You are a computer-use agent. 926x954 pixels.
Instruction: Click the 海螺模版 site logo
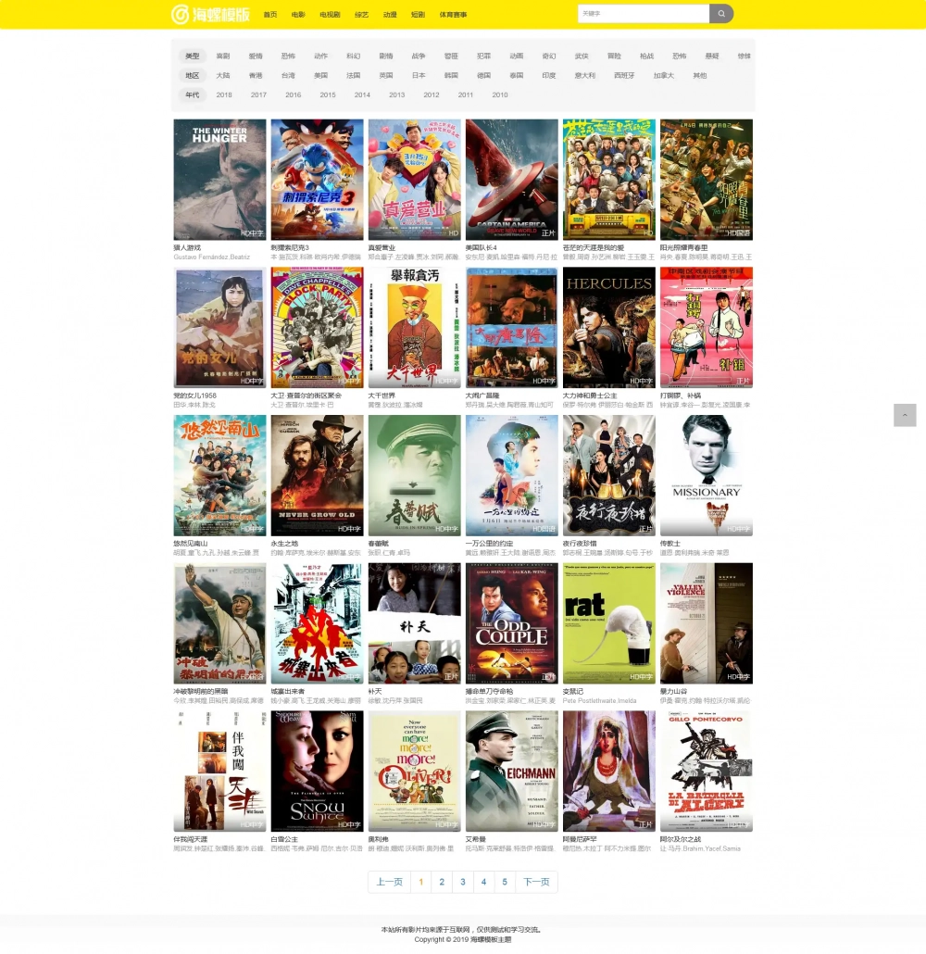(210, 14)
